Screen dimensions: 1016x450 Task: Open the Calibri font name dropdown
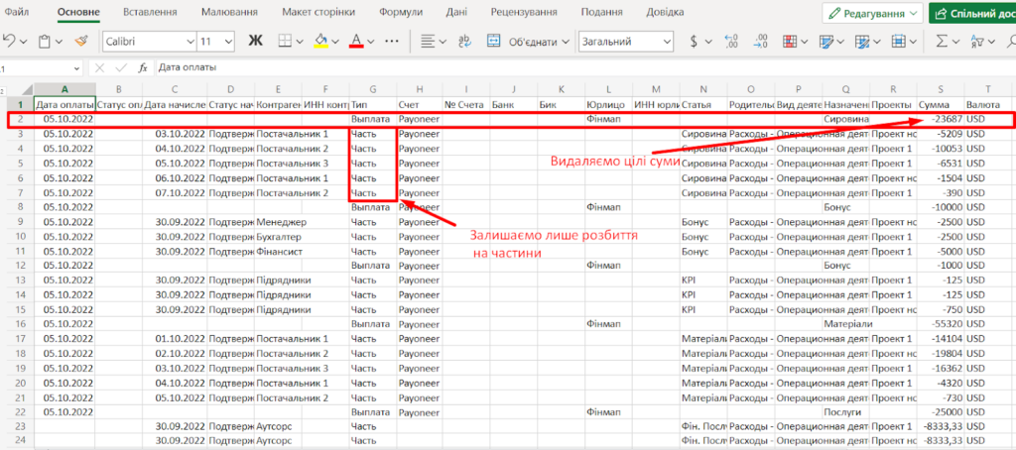pos(190,42)
